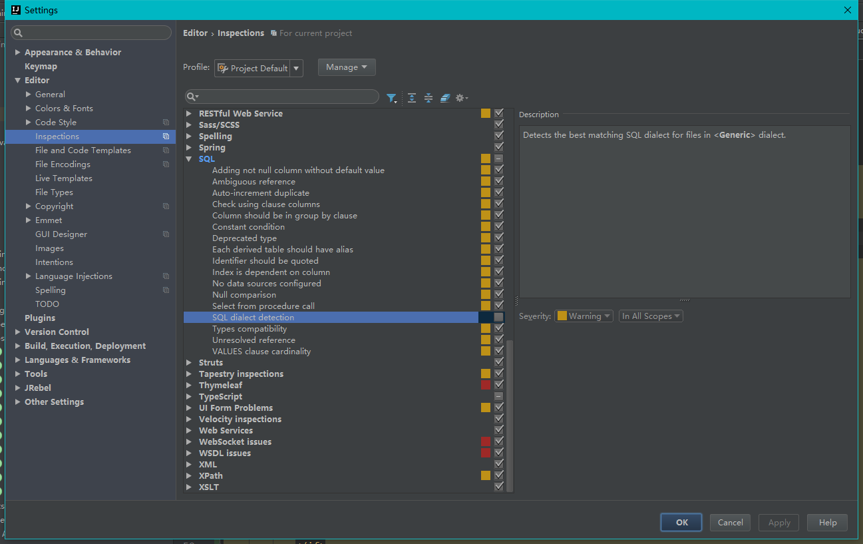Open Keymap settings page
The width and height of the screenshot is (863, 544).
tap(41, 67)
